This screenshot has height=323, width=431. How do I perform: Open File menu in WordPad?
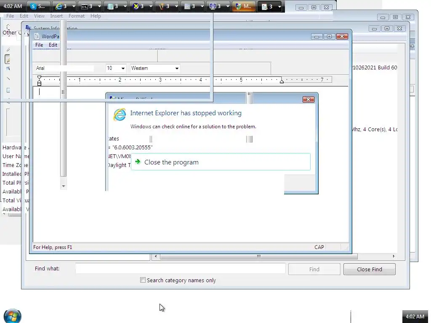(x=39, y=45)
